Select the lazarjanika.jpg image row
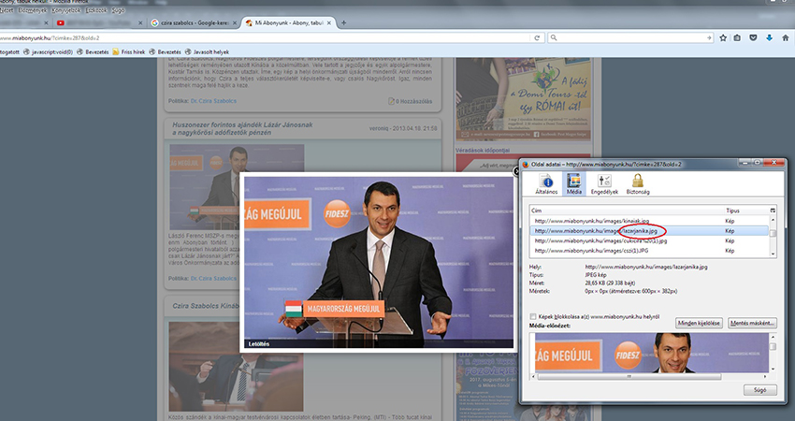Screen dimensions: 795x421 651,231
